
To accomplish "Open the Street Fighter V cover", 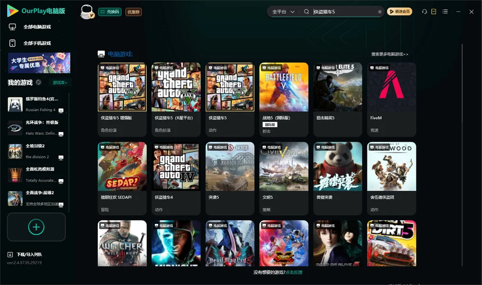I will coord(284,243).
